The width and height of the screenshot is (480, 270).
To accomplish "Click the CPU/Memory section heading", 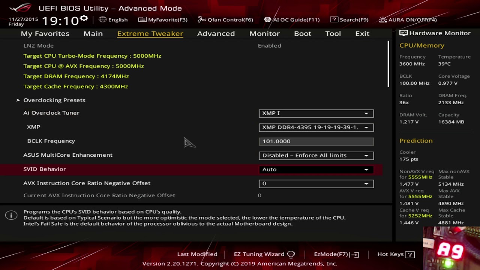I will pos(422,45).
